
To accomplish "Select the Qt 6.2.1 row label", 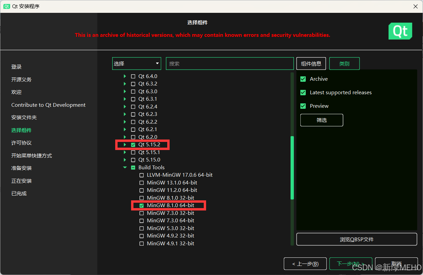I will tap(148, 129).
